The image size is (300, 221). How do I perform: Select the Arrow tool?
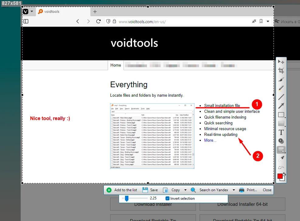[x=281, y=106]
